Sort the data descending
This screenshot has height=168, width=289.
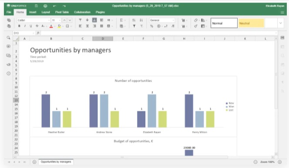pos(141,20)
